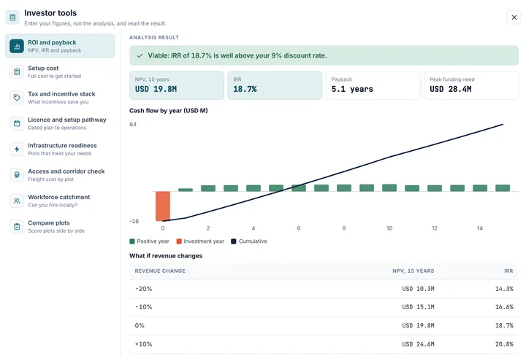Click the Positive year legend swatch
This screenshot has width=526, height=361.
coord(132,241)
